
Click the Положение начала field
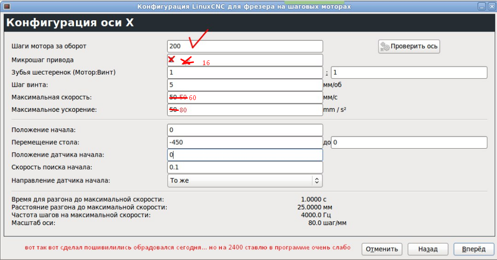pyautogui.click(x=245, y=130)
